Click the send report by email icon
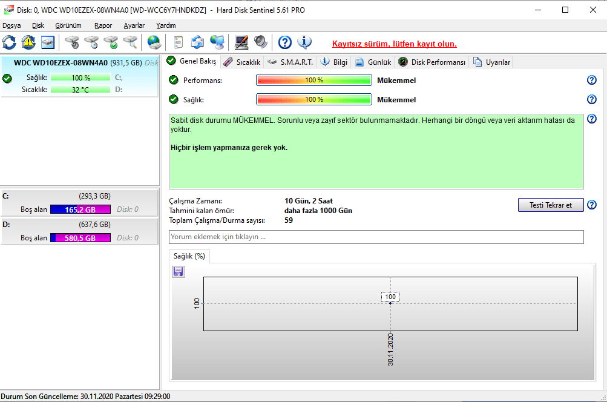This screenshot has width=607, height=402. coord(197,42)
